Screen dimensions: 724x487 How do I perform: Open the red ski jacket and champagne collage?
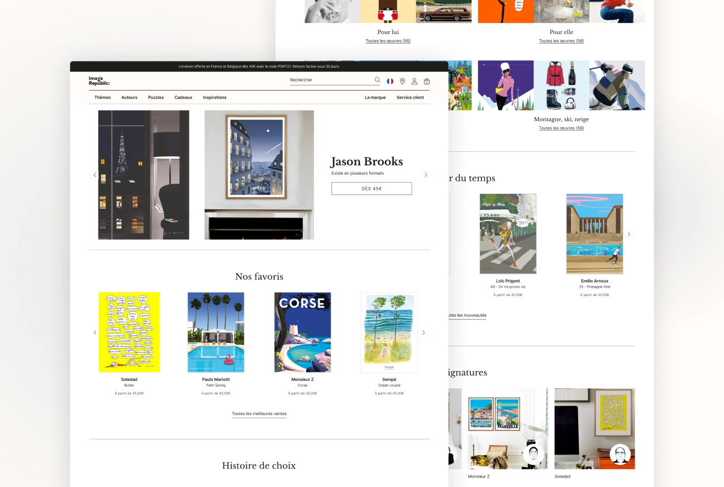pyautogui.click(x=561, y=85)
